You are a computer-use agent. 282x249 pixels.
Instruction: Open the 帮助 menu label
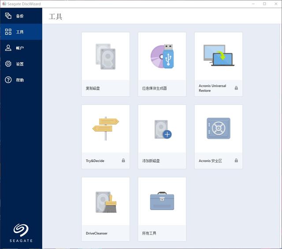pos(20,80)
